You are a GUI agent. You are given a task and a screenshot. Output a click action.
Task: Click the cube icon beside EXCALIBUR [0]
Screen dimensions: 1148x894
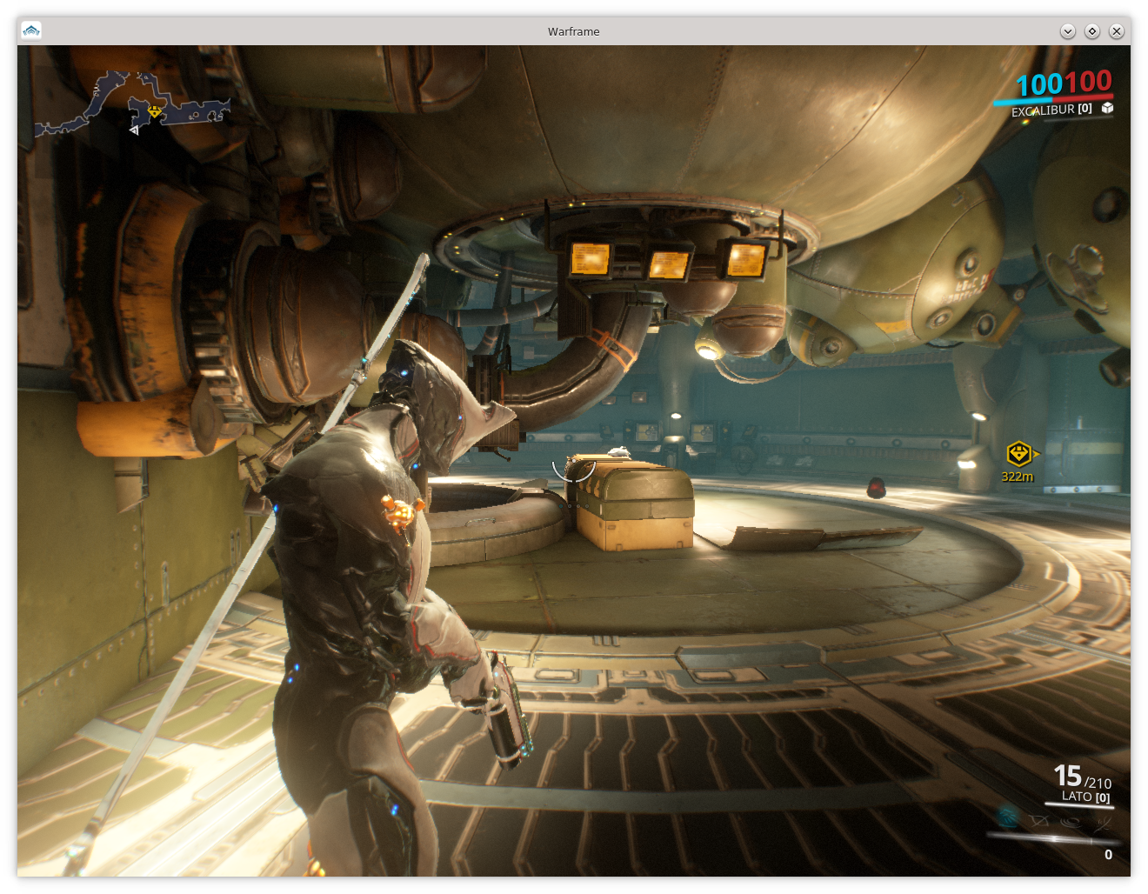pos(1107,108)
